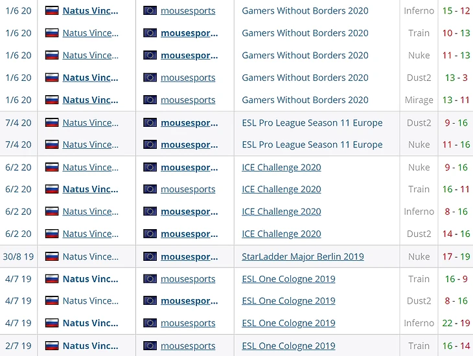The image size is (473, 356).
Task: Click EU flag in the 10 - 13 row
Action: [x=150, y=33]
